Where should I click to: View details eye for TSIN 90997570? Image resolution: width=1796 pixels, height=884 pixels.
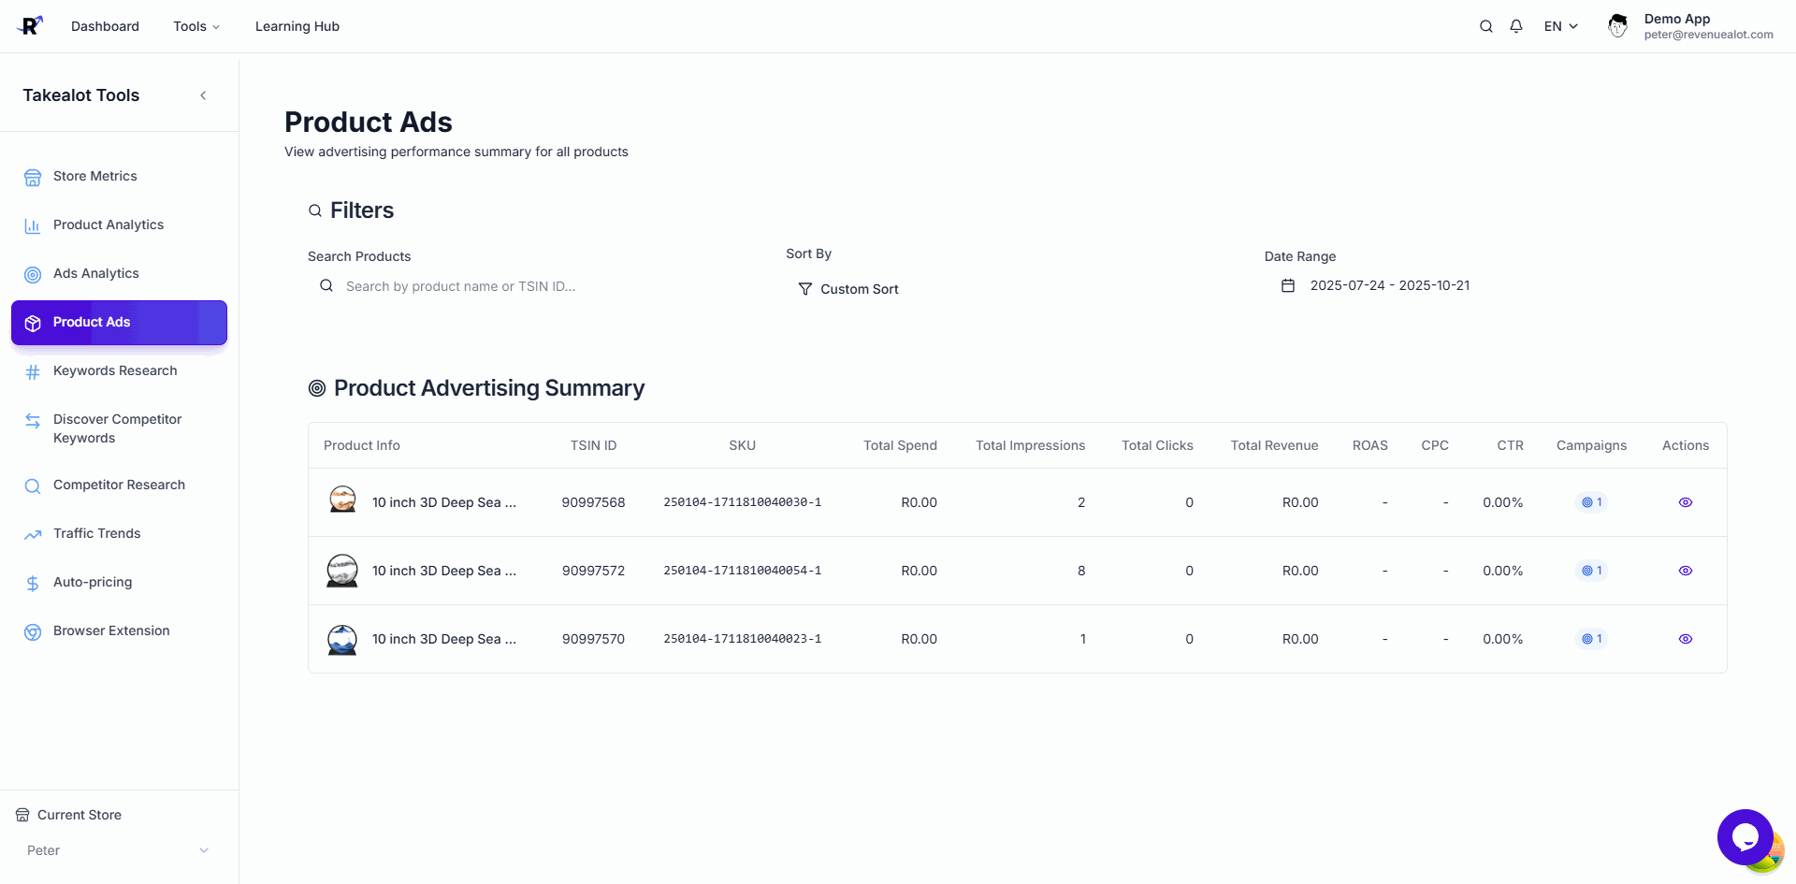tap(1686, 639)
